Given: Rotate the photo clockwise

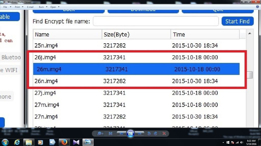Looking at the screenshot, I should (155, 134).
